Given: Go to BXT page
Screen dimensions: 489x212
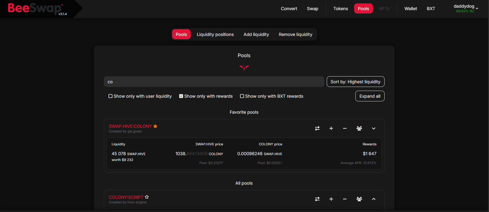Looking at the screenshot, I should click(x=431, y=9).
